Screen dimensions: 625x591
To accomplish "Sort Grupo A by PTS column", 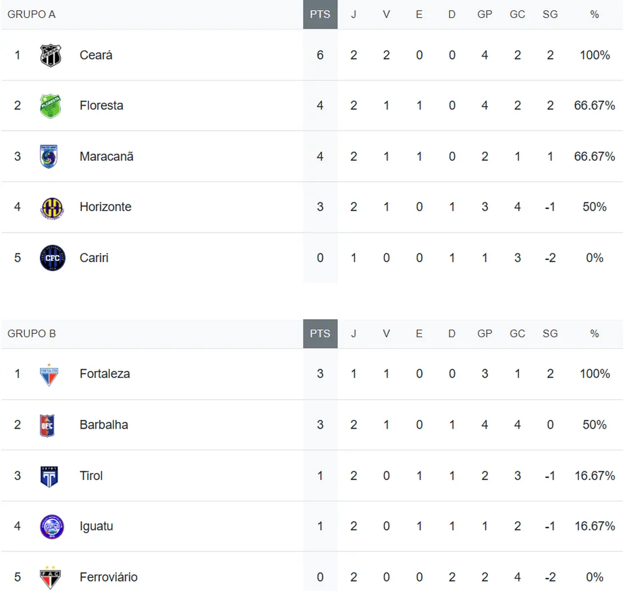I will [x=320, y=15].
